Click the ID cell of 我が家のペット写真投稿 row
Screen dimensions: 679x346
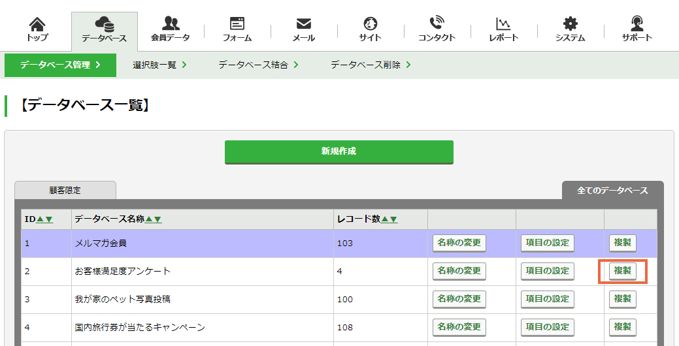46,299
